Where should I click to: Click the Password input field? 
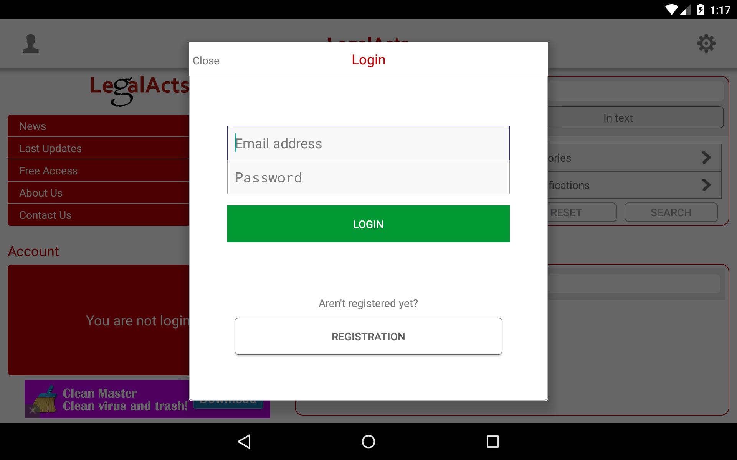(368, 177)
